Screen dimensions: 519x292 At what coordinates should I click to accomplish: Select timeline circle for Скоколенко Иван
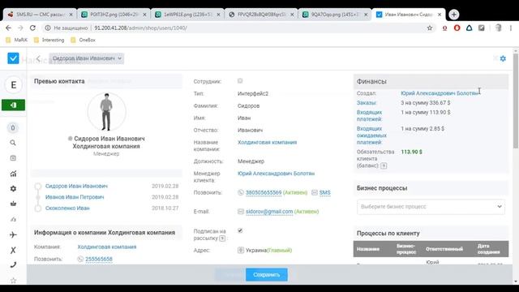click(38, 208)
